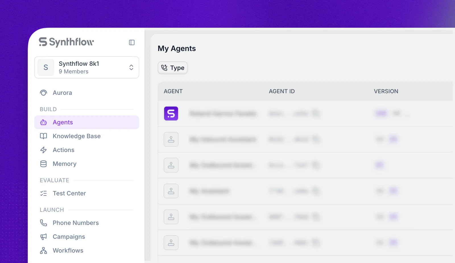
Task: Open Phone Numbers page
Action: point(87,223)
